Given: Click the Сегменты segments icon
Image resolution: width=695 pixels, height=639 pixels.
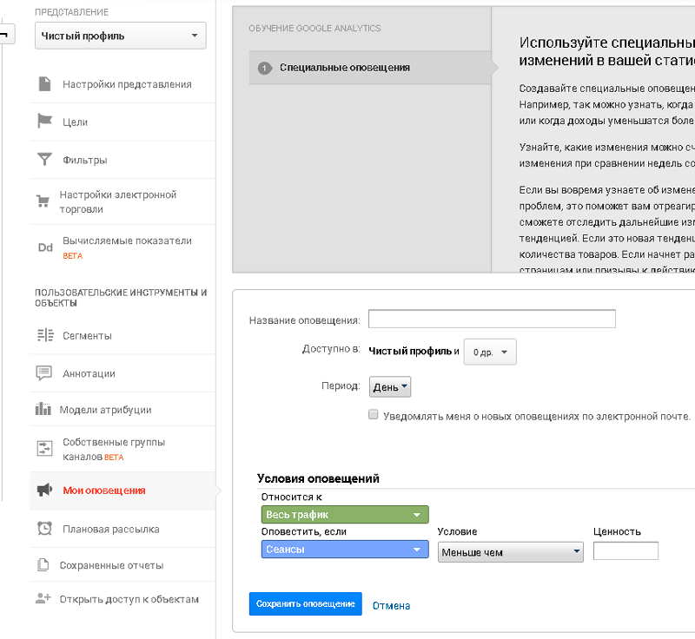Looking at the screenshot, I should (45, 335).
